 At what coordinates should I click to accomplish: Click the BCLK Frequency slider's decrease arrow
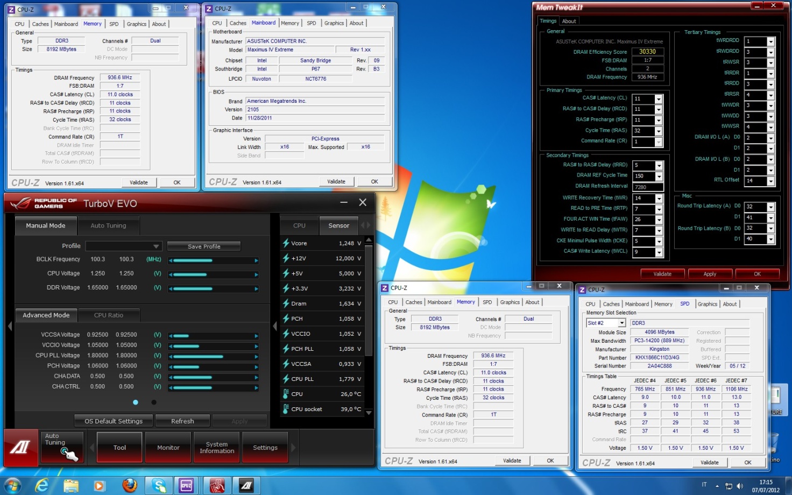(x=171, y=260)
